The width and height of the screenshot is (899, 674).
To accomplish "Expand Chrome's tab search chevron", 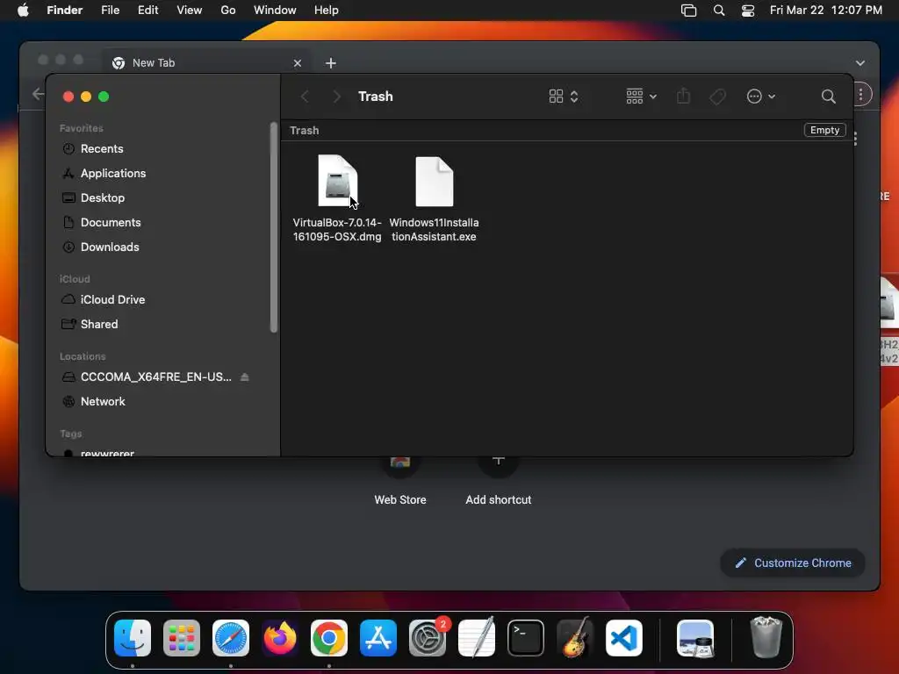I will pos(860,63).
